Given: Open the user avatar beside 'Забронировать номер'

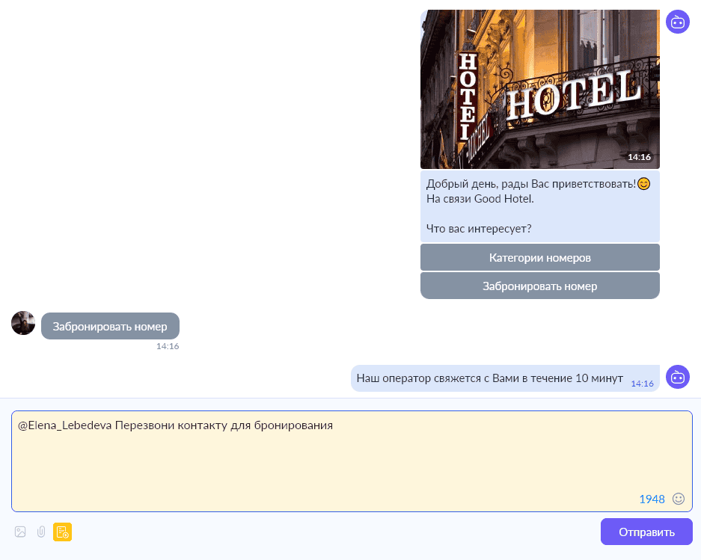Looking at the screenshot, I should pos(23,323).
